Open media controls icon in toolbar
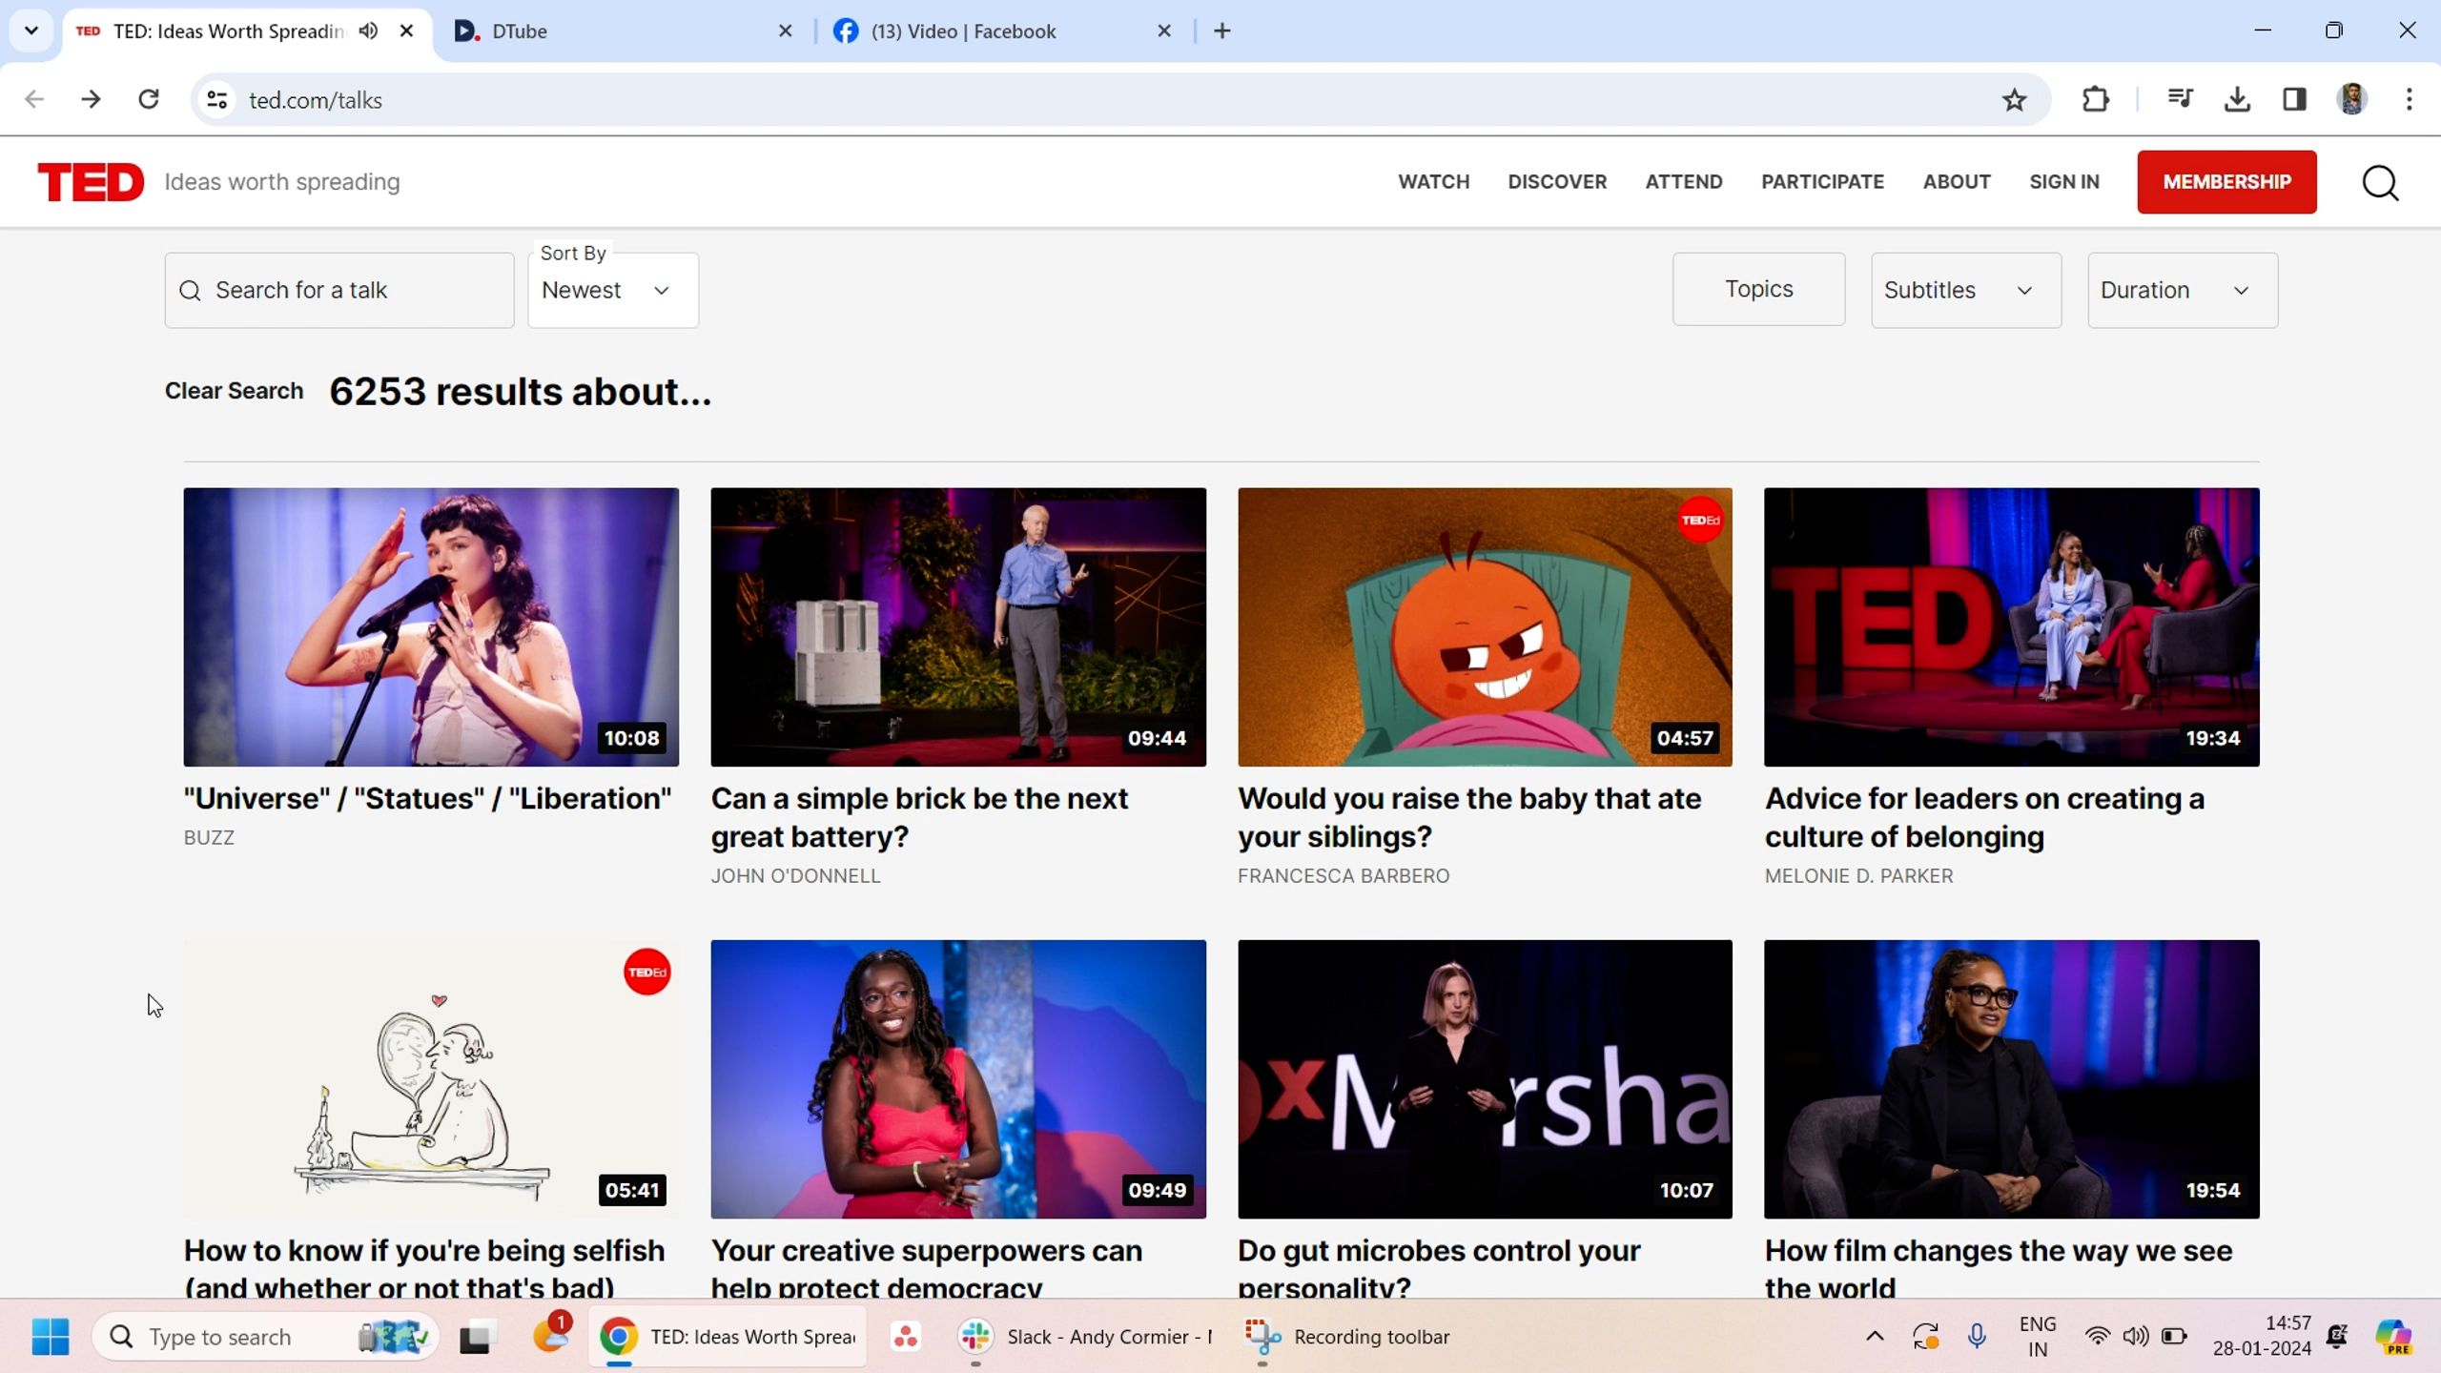The width and height of the screenshot is (2441, 1373). (2180, 100)
